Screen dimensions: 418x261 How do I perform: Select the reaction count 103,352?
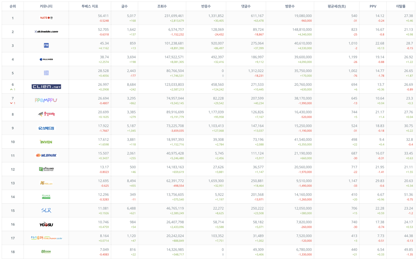tap(217, 236)
